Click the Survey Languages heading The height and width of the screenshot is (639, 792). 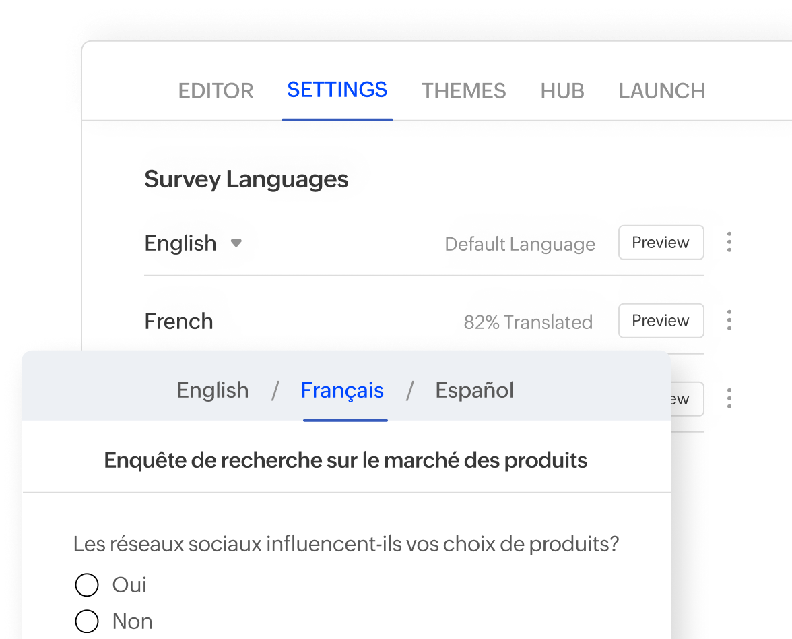(246, 179)
